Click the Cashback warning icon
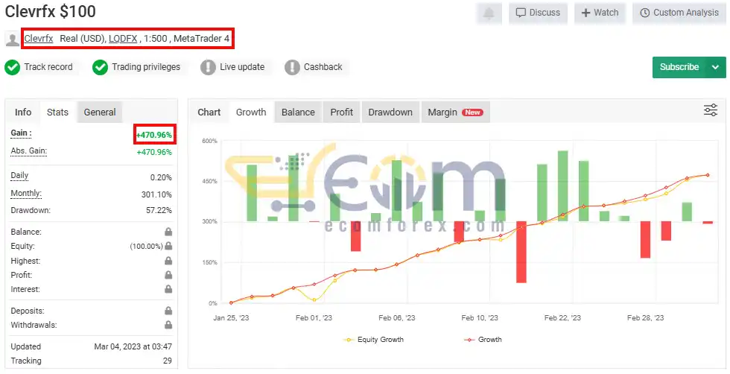The image size is (730, 374). pyautogui.click(x=292, y=68)
